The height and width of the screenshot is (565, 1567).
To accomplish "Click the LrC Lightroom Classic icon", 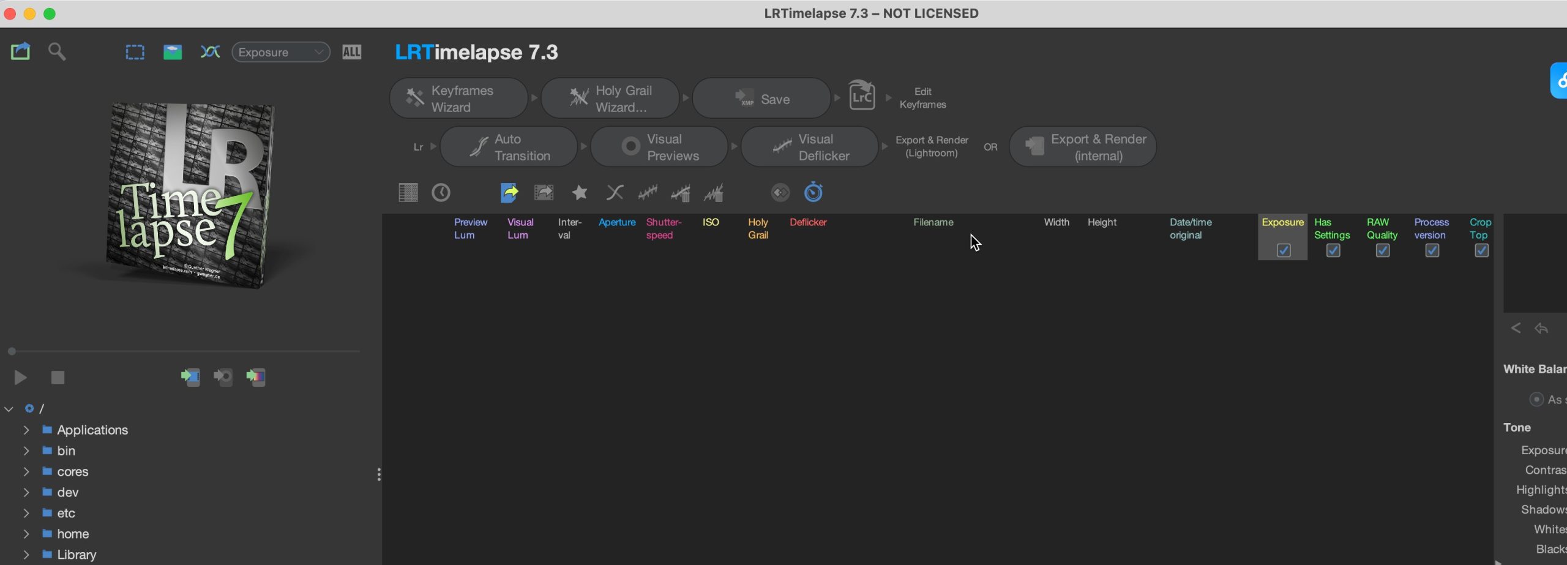I will point(862,95).
